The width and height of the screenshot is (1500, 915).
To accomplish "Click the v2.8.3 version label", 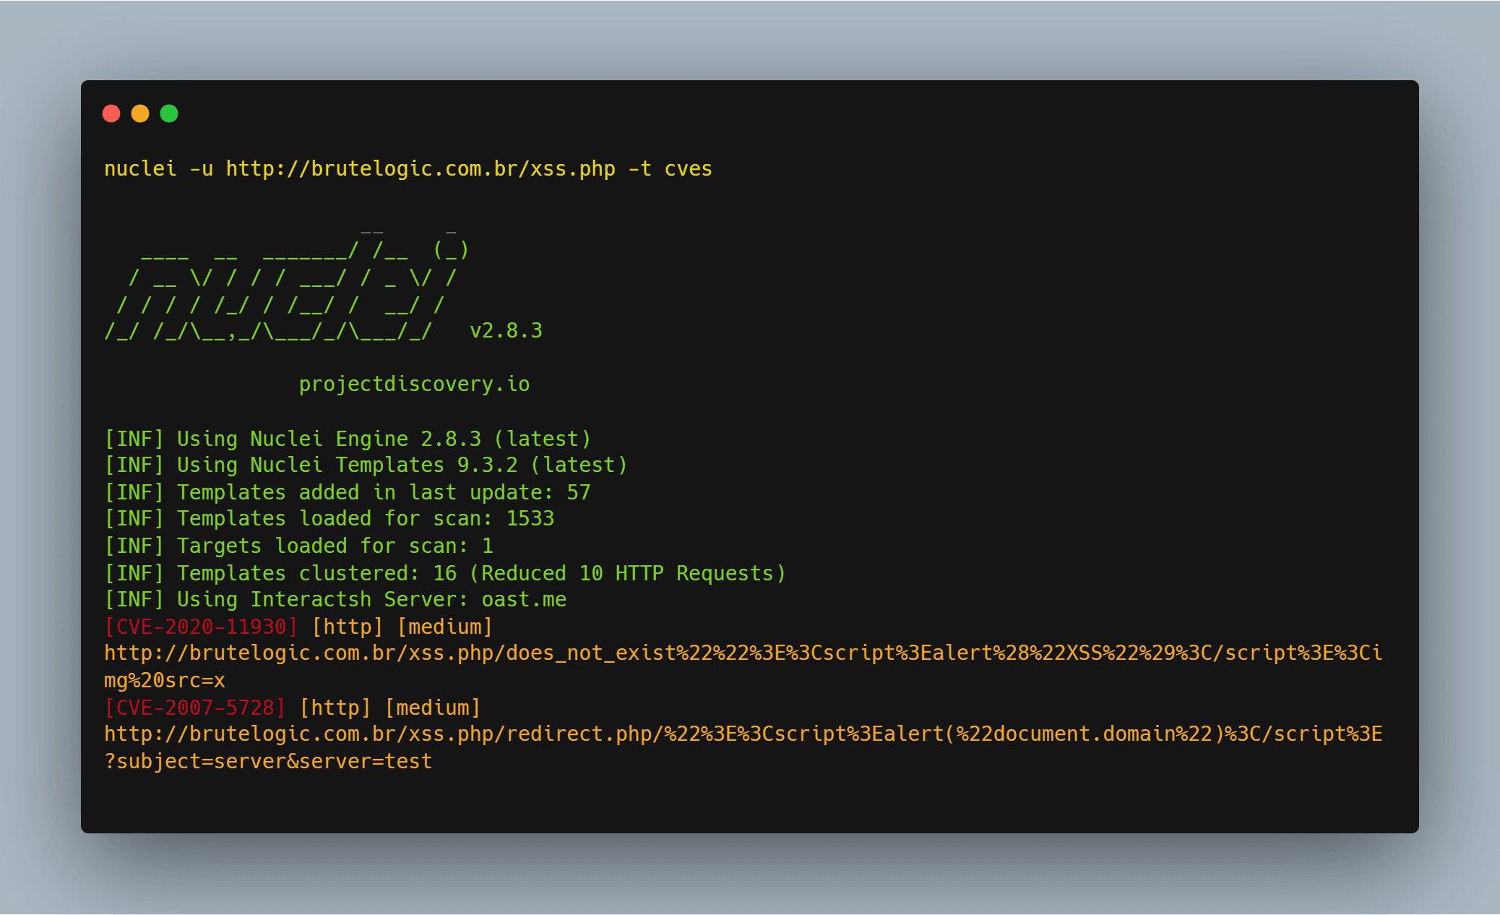I will pyautogui.click(x=506, y=330).
